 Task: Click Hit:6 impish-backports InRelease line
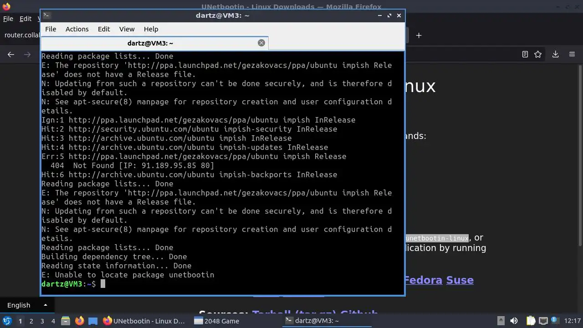[x=189, y=174]
